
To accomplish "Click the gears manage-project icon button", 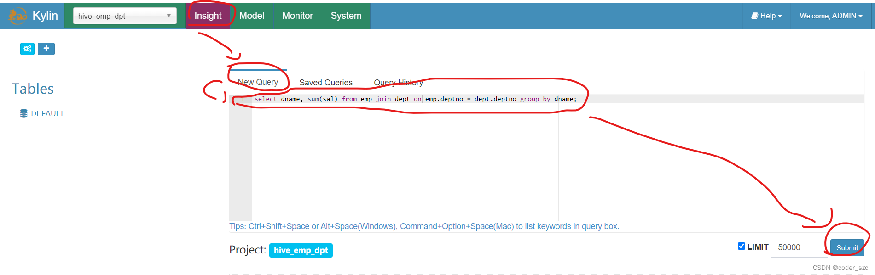I will 28,49.
